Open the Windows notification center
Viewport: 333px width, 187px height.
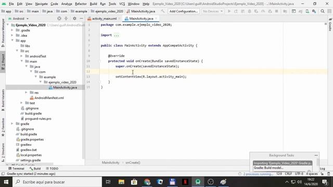tap(325, 182)
